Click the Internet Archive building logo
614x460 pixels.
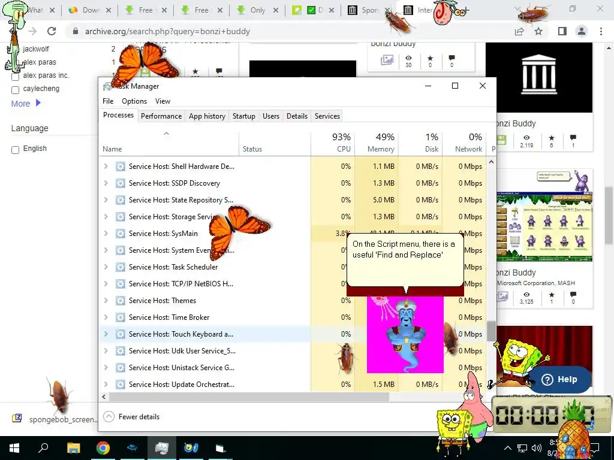(539, 74)
